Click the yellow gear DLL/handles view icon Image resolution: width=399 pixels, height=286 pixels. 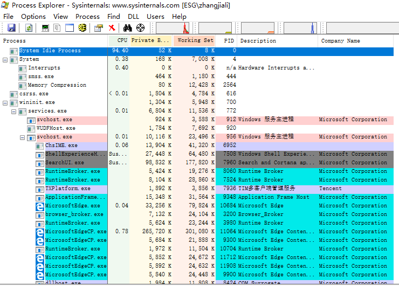pyautogui.click(x=82, y=27)
